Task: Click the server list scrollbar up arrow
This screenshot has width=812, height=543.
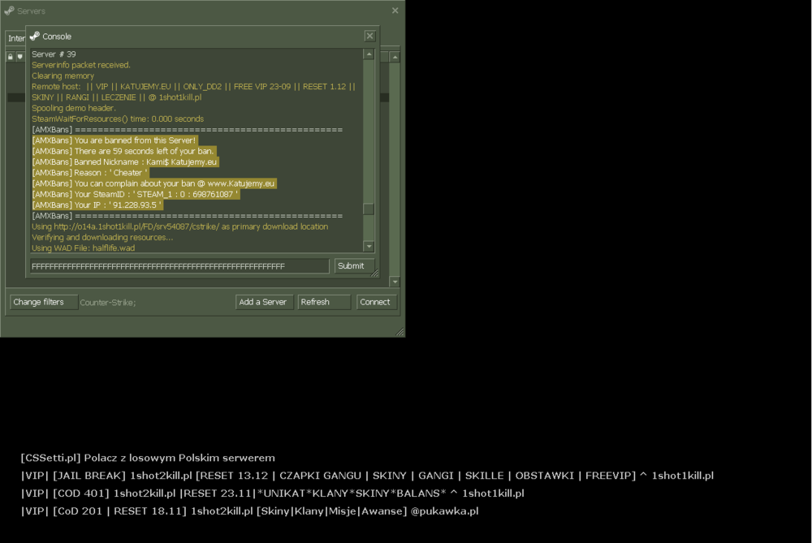Action: (395, 57)
